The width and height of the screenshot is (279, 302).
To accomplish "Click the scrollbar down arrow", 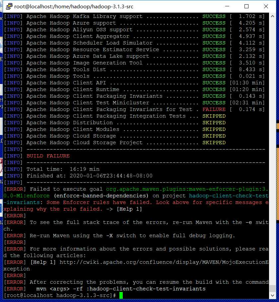I will (272, 295).
